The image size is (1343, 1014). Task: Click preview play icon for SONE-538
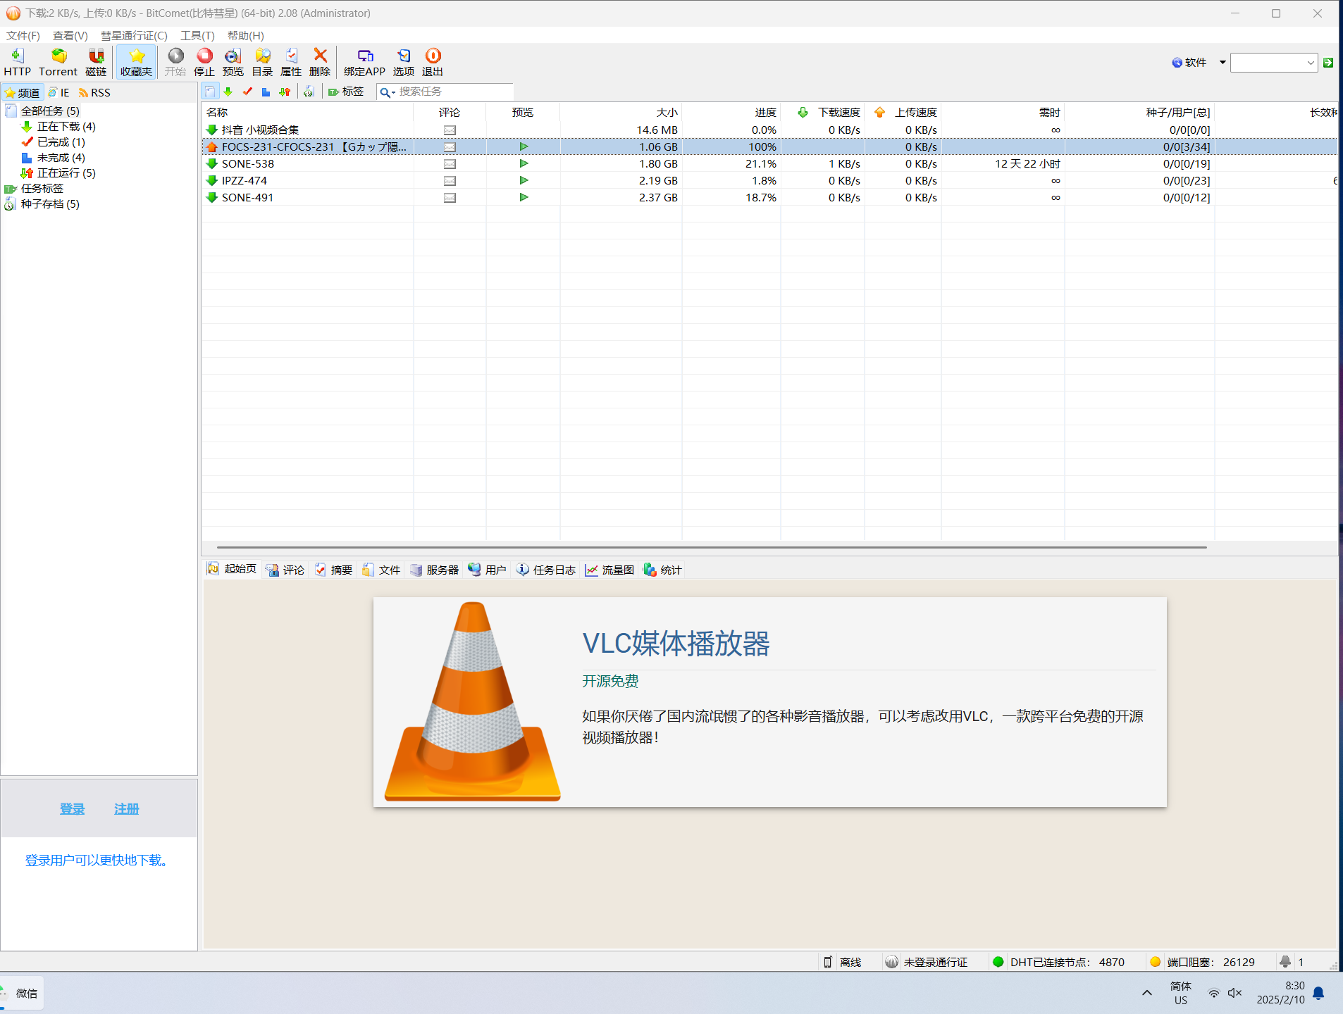[x=524, y=163]
